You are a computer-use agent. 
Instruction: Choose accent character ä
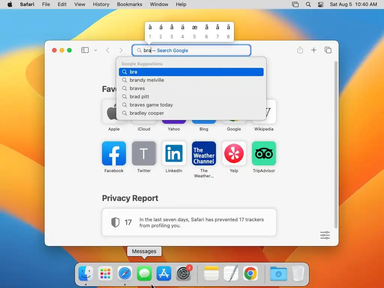click(183, 27)
